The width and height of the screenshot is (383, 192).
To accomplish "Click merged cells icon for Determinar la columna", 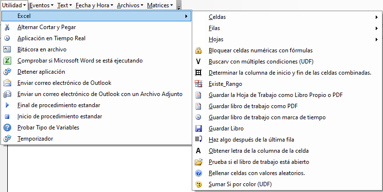I will point(199,73).
